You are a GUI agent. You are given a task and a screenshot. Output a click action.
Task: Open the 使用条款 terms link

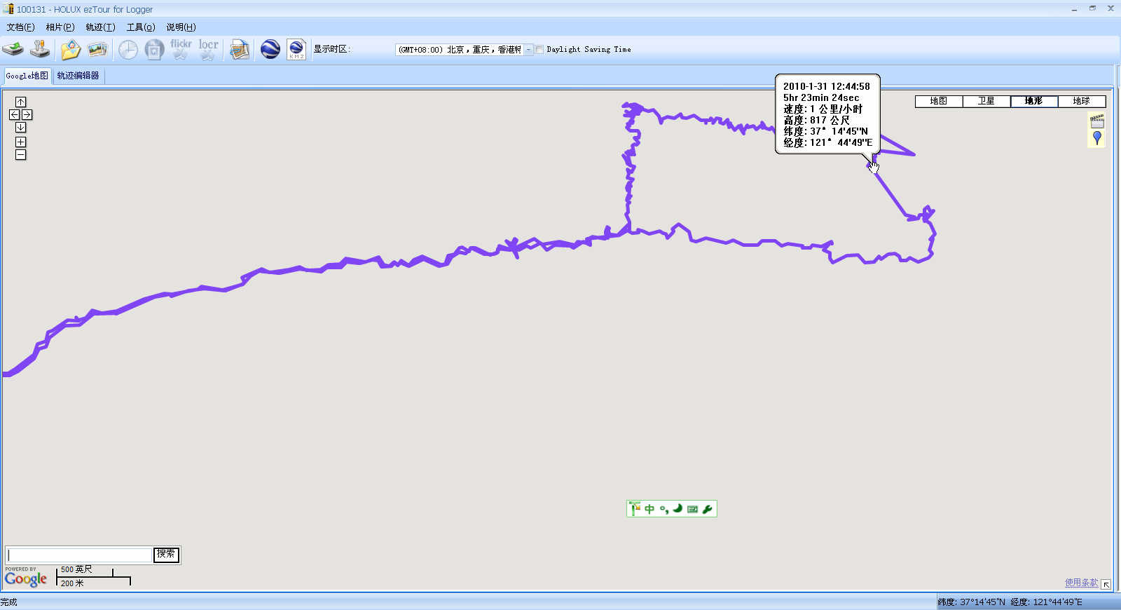[1081, 583]
